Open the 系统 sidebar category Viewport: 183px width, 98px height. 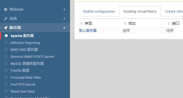pyautogui.click(x=35, y=18)
